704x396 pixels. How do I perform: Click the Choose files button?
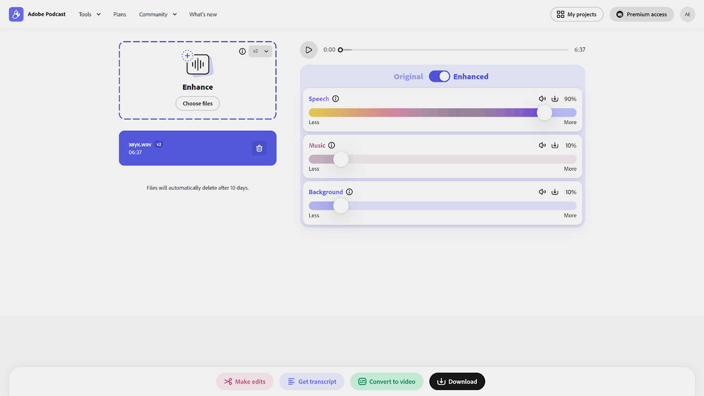pos(197,103)
